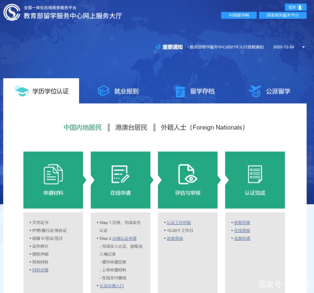Click the 护照/通行证/身份证 list item
The height and width of the screenshot is (293, 314).
pyautogui.click(x=50, y=230)
